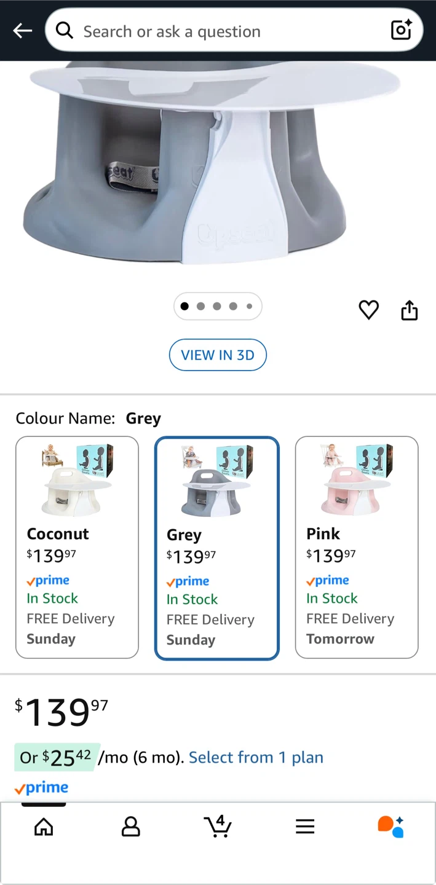The width and height of the screenshot is (436, 885).
Task: Open the shopping cart with 4 items
Action: coord(218,827)
